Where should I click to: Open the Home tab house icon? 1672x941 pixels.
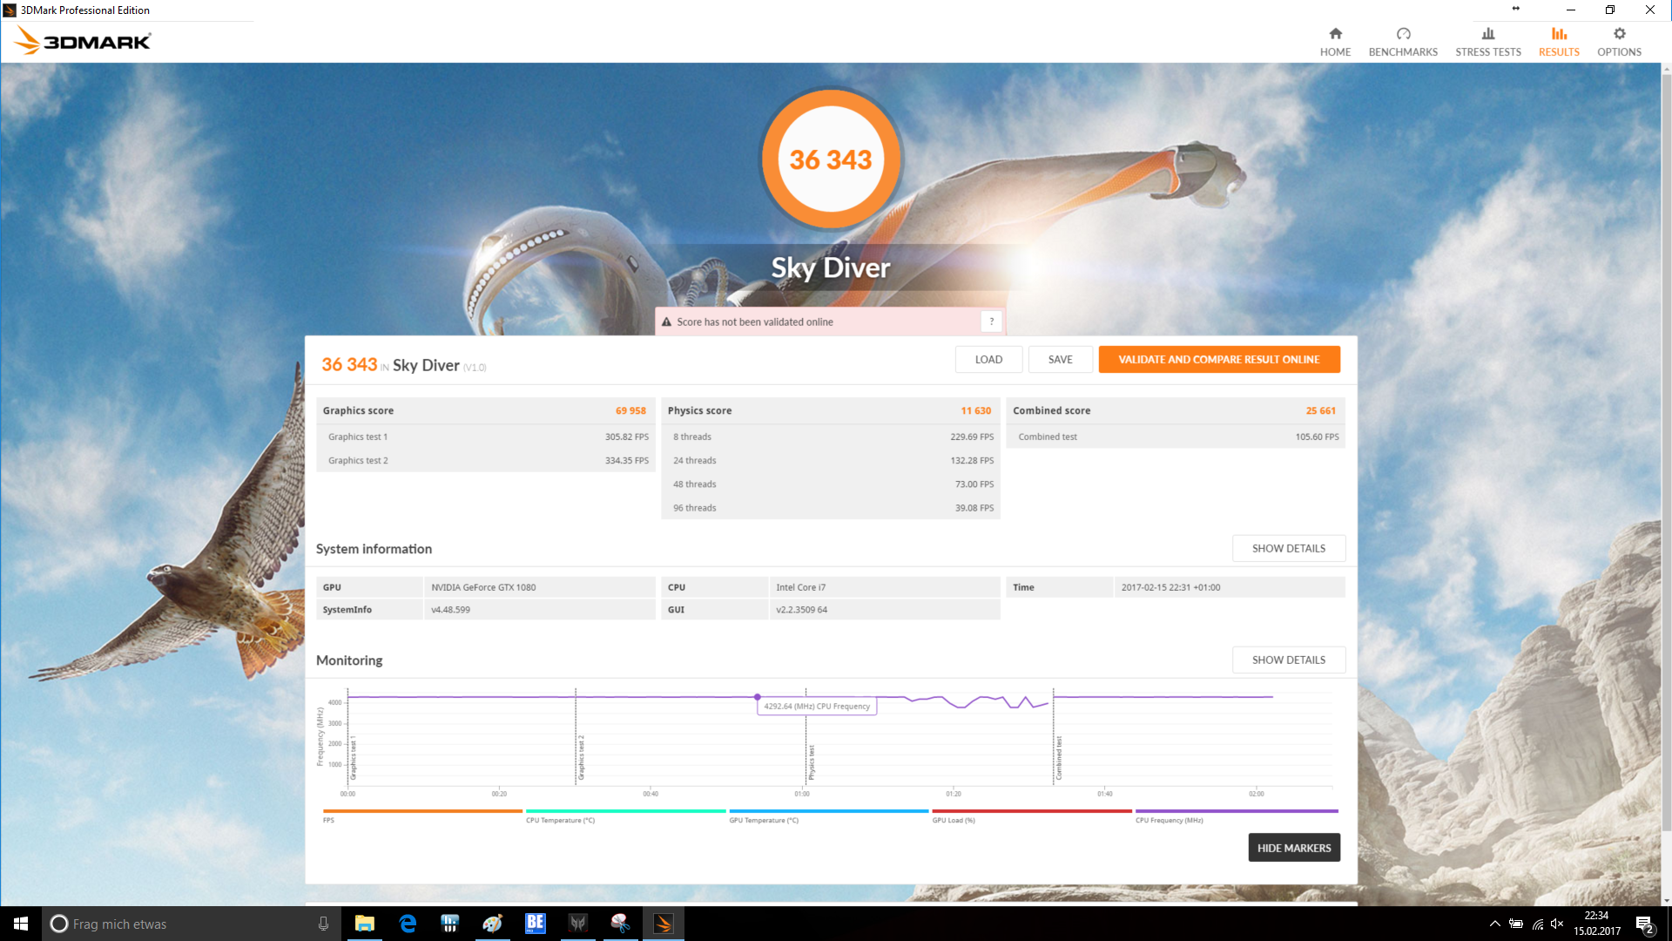pos(1335,34)
